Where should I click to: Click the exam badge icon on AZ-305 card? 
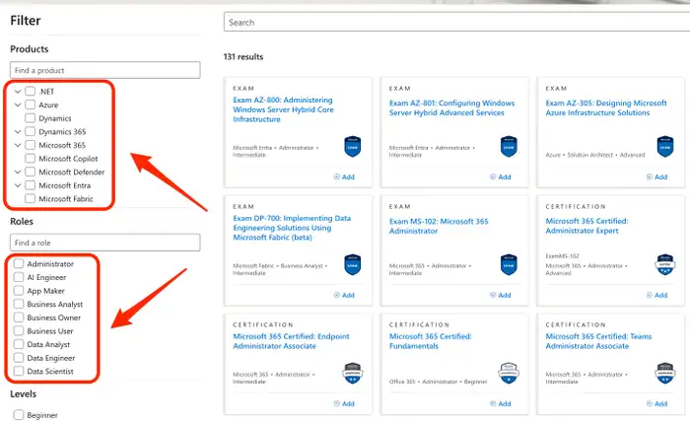(665, 147)
